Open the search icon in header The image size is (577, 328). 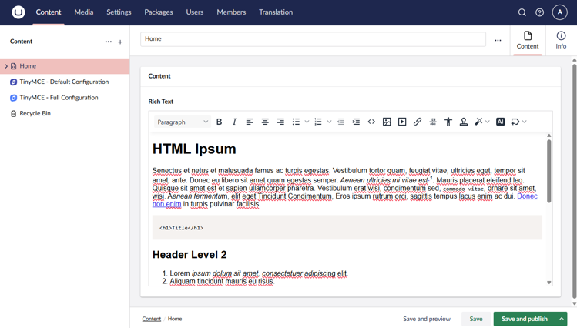point(522,12)
